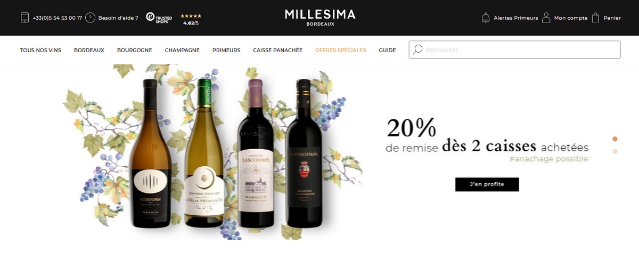
Task: Focus the Rechercher search field
Action: [x=514, y=50]
